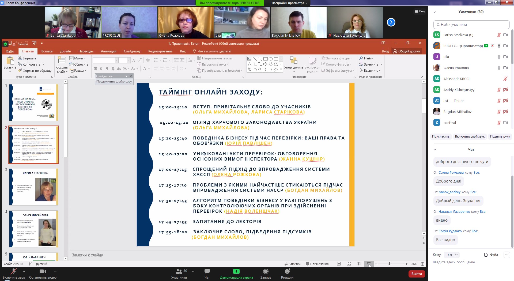Toggle Andriy Kishchynskyy's muted microphone icon
This screenshot has height=281, width=514.
[499, 90]
